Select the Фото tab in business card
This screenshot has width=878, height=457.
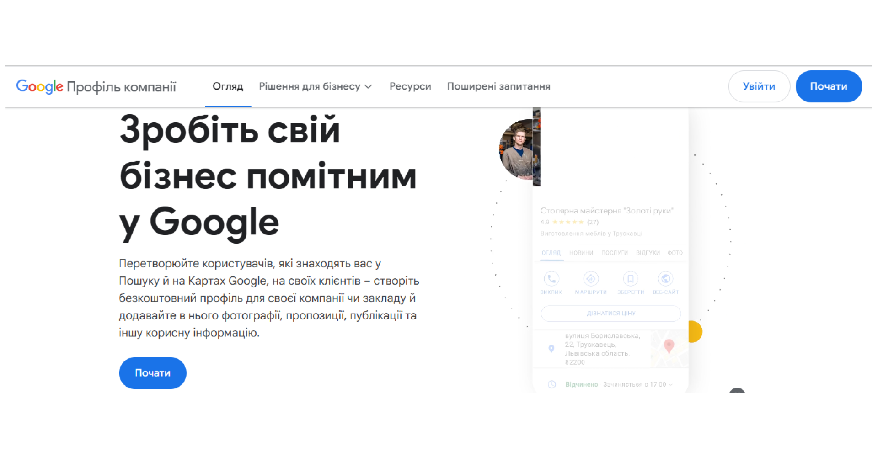(675, 253)
